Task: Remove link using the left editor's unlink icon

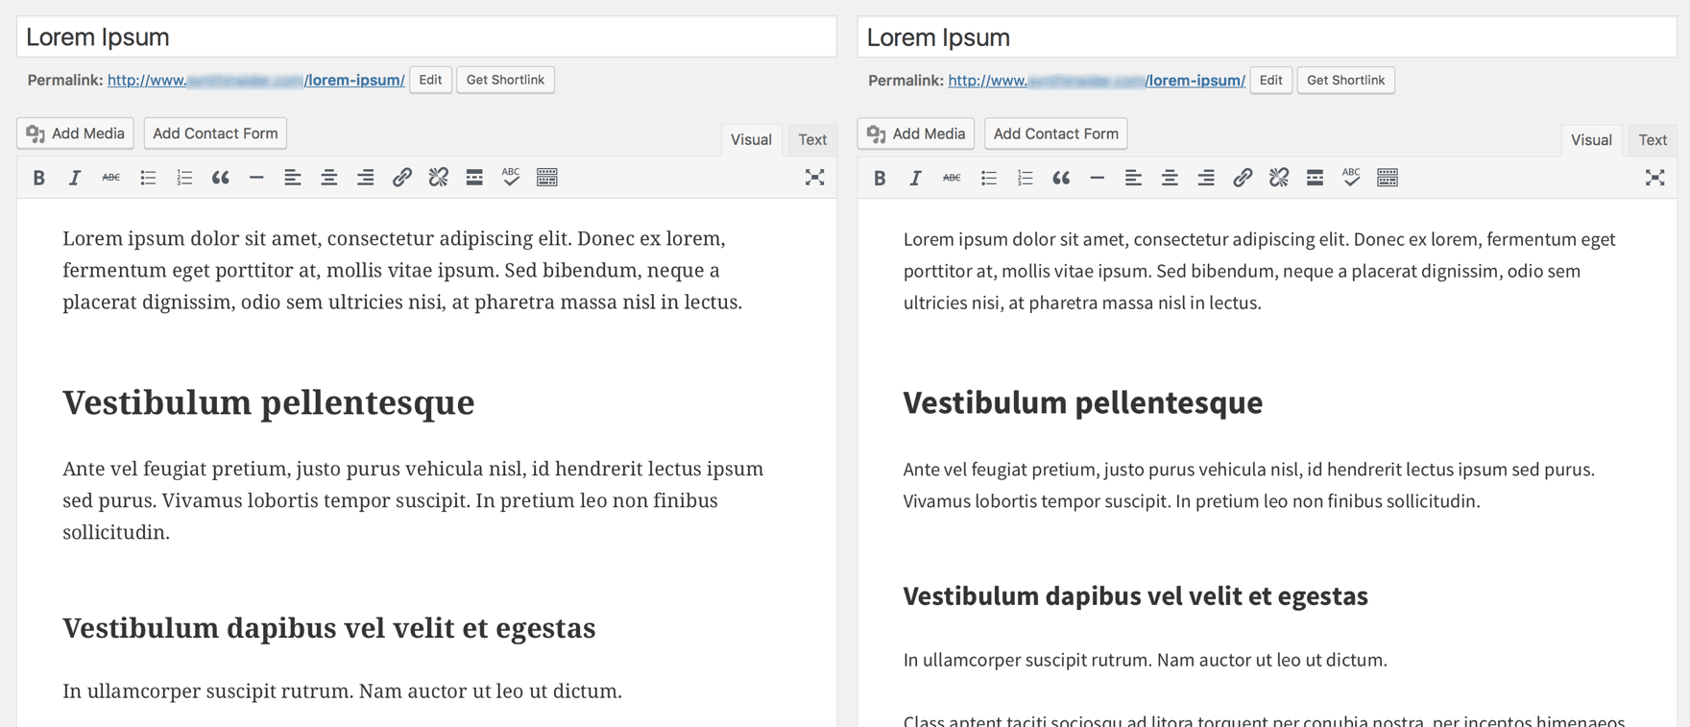Action: click(438, 178)
